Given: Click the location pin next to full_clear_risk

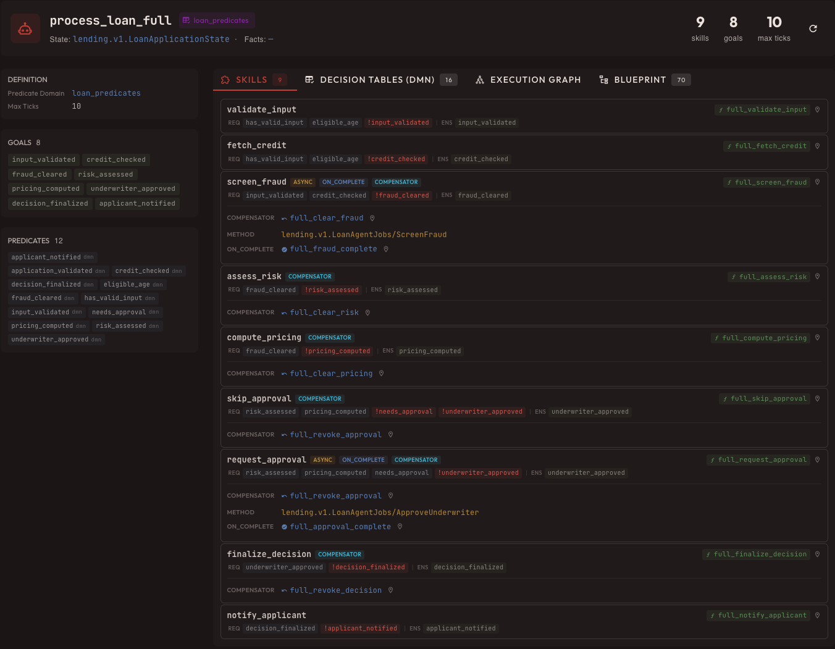Looking at the screenshot, I should [367, 312].
